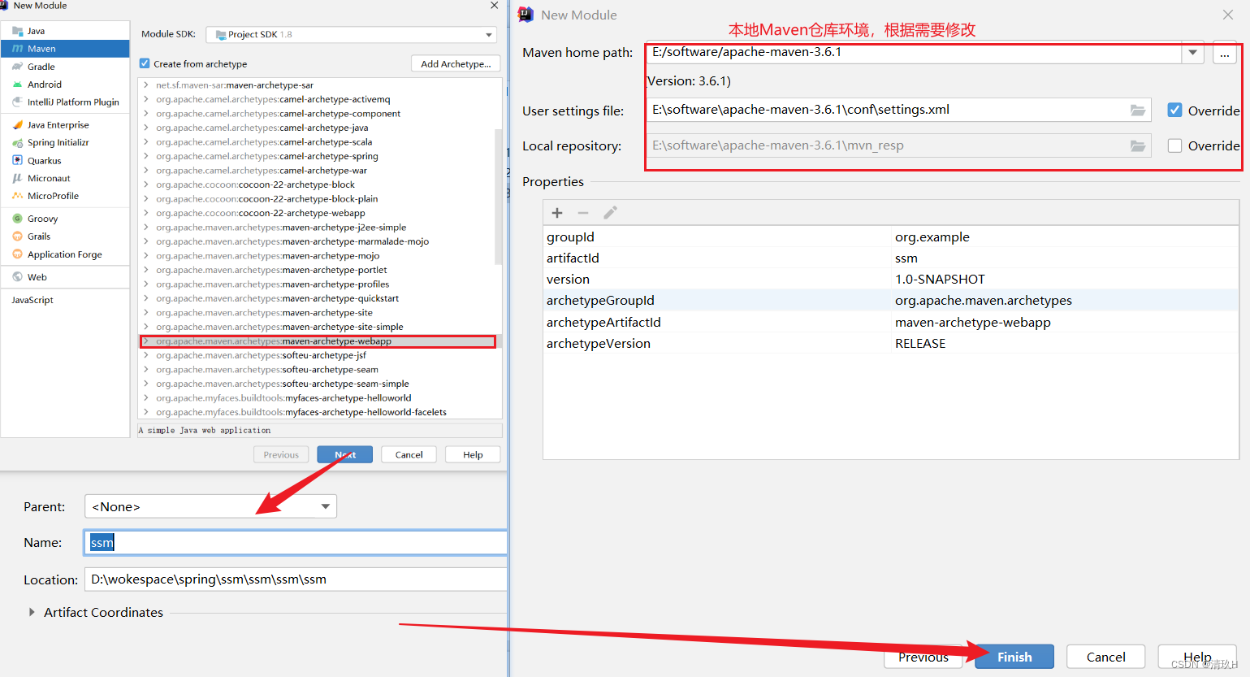Click the Name input field
Screen dimensions: 1250x677
(296, 543)
